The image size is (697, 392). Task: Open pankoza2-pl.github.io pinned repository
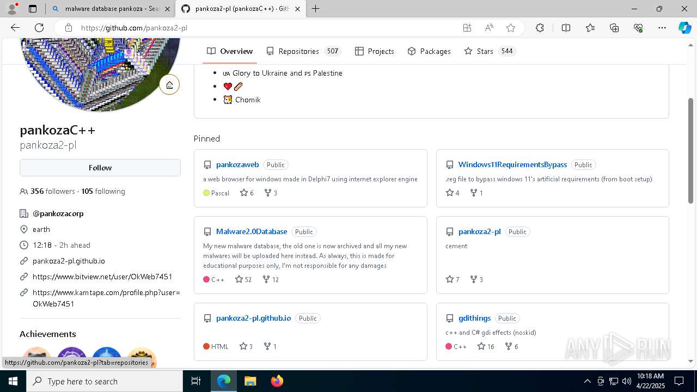(253, 318)
